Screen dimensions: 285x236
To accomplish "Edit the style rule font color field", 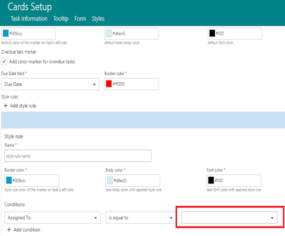I will click(234, 181).
